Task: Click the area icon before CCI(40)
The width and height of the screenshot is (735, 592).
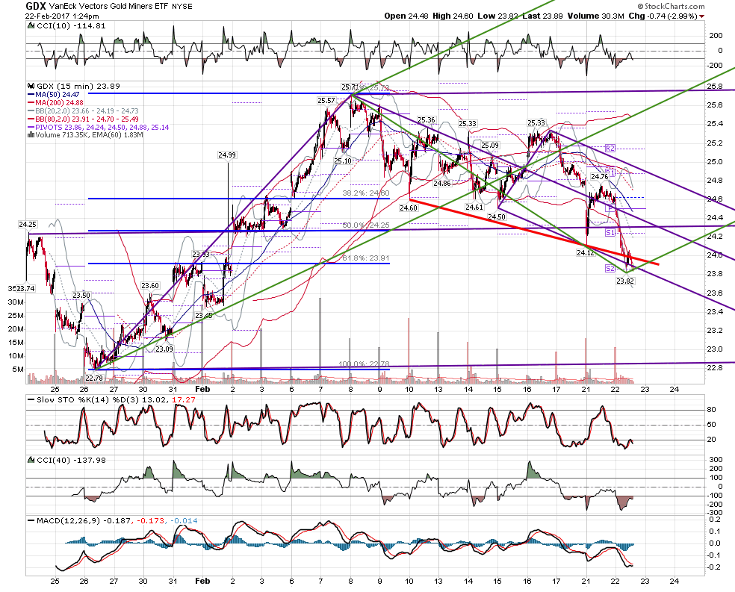Action: [x=31, y=460]
